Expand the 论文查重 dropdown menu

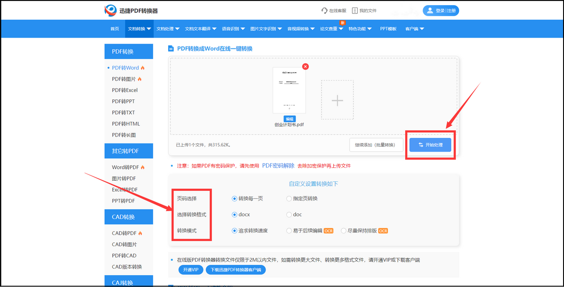pyautogui.click(x=331, y=29)
